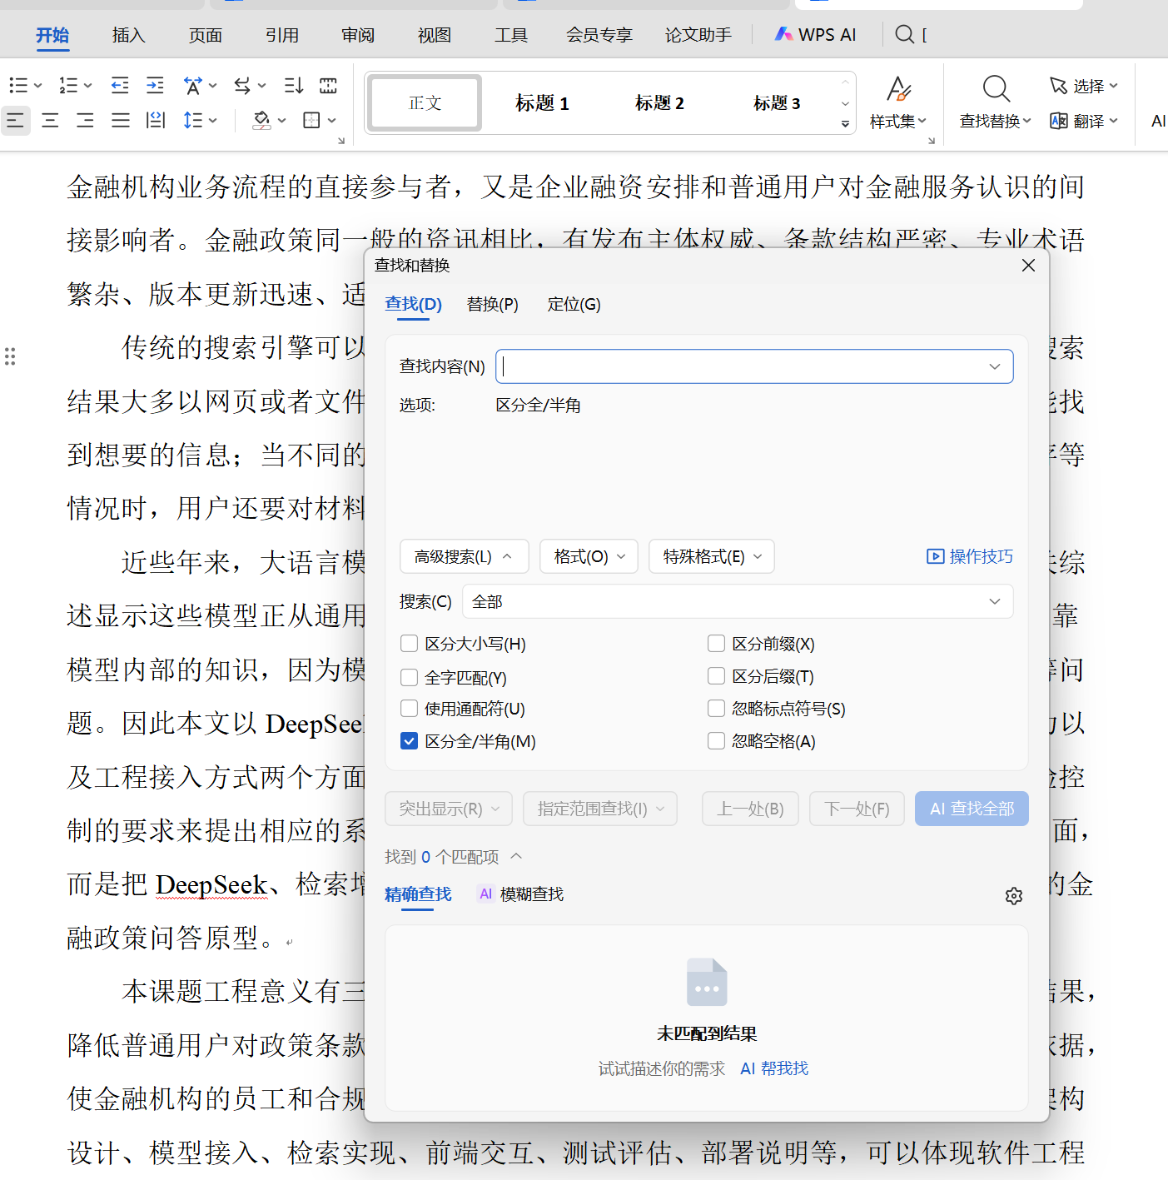Click the character spacing icon
1168x1180 pixels.
click(x=193, y=85)
